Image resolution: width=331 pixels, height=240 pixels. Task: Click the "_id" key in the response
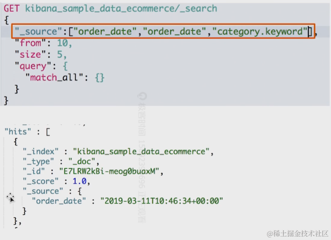click(34, 171)
